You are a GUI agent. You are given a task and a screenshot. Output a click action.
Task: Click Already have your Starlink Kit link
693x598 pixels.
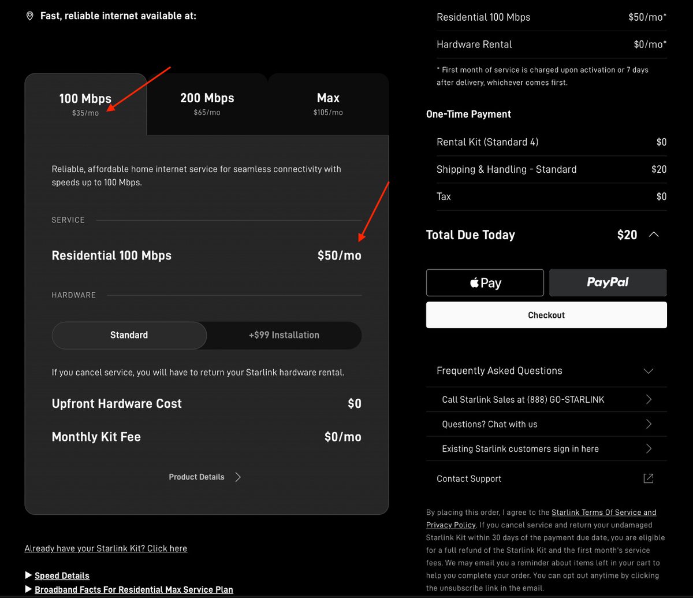click(x=106, y=548)
